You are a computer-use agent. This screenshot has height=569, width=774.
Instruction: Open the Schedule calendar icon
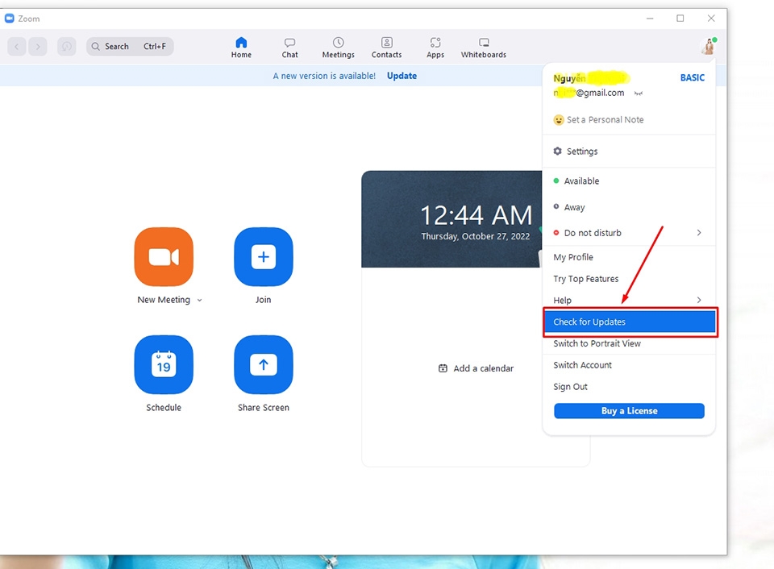[x=164, y=365]
